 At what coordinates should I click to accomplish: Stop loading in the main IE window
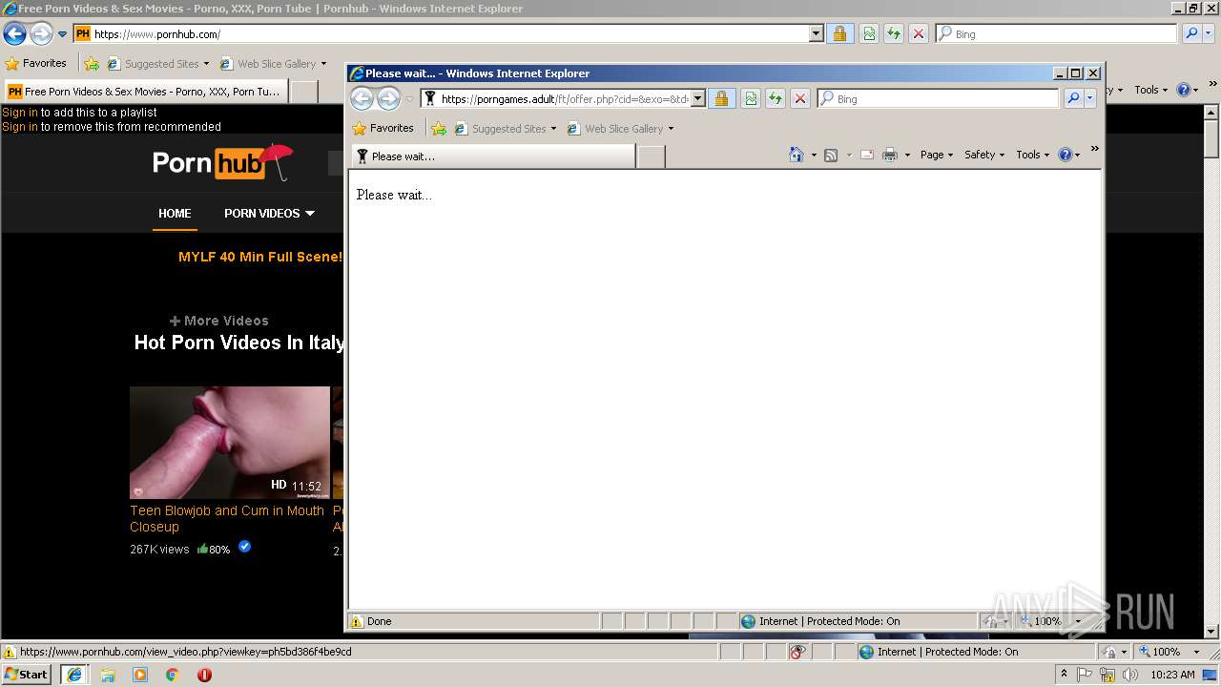(x=918, y=34)
